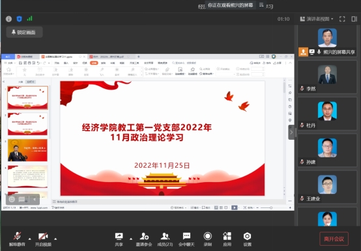Open the 会中聊天 chat icon

tap(186, 239)
